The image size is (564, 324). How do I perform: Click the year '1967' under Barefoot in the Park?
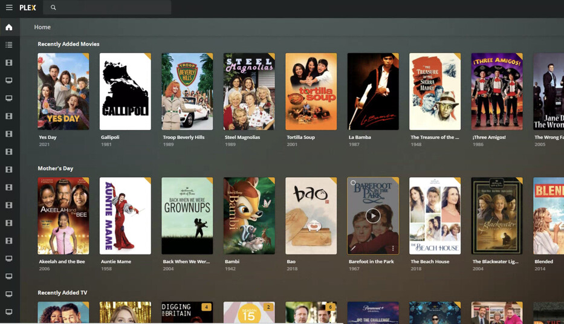coord(354,268)
